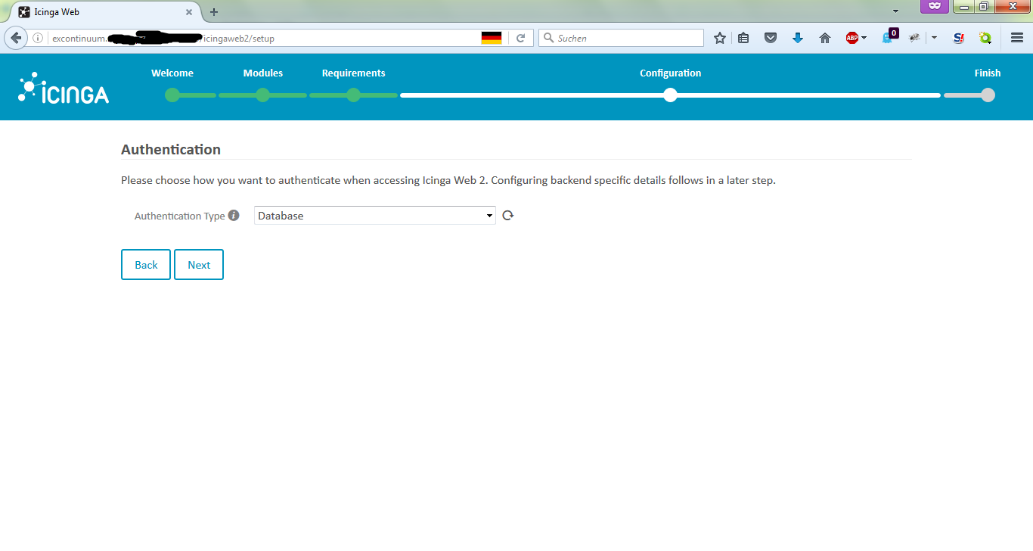Open a new browser tab
Screen dimensions: 1033x551
[214, 12]
